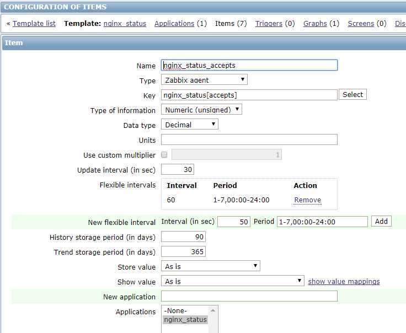Select -None- in the Applications list
The image size is (406, 333).
click(185, 311)
